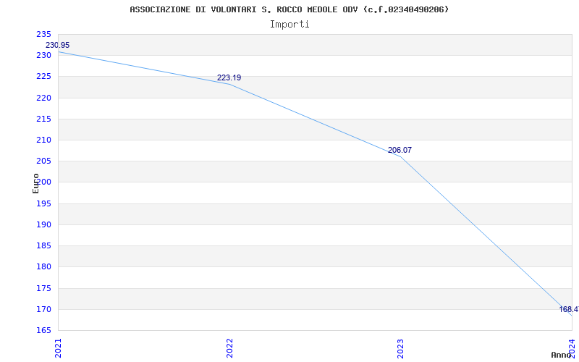Screen dimensions: 579x362
Task: Select the 206.07 data label
Action: click(x=400, y=150)
